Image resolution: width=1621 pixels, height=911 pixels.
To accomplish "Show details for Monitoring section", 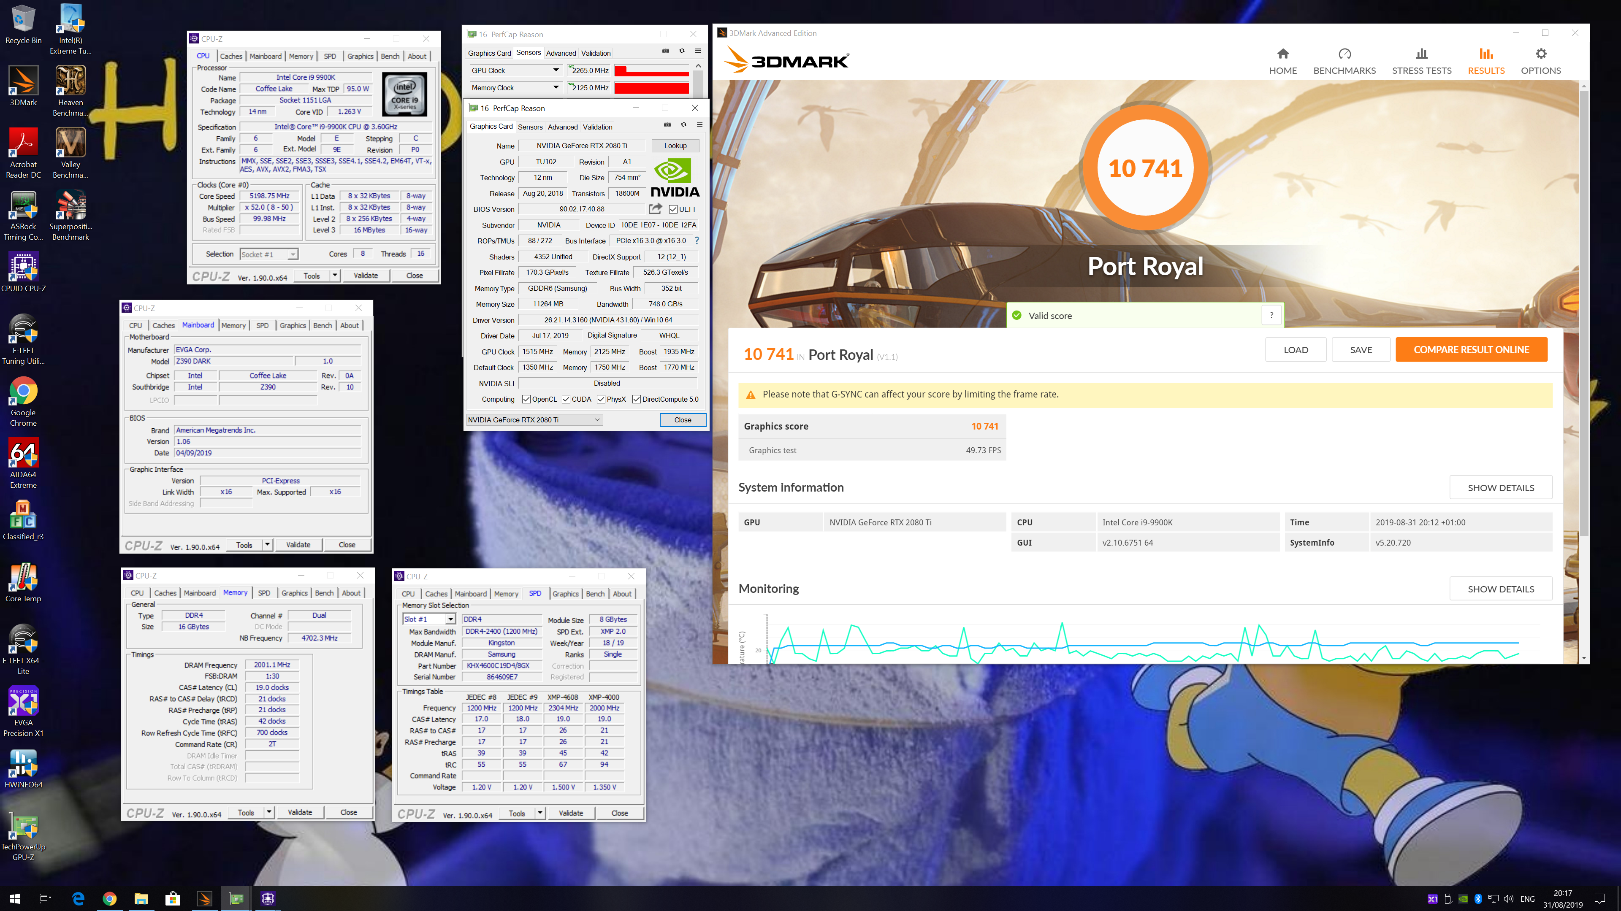I will coord(1501,589).
